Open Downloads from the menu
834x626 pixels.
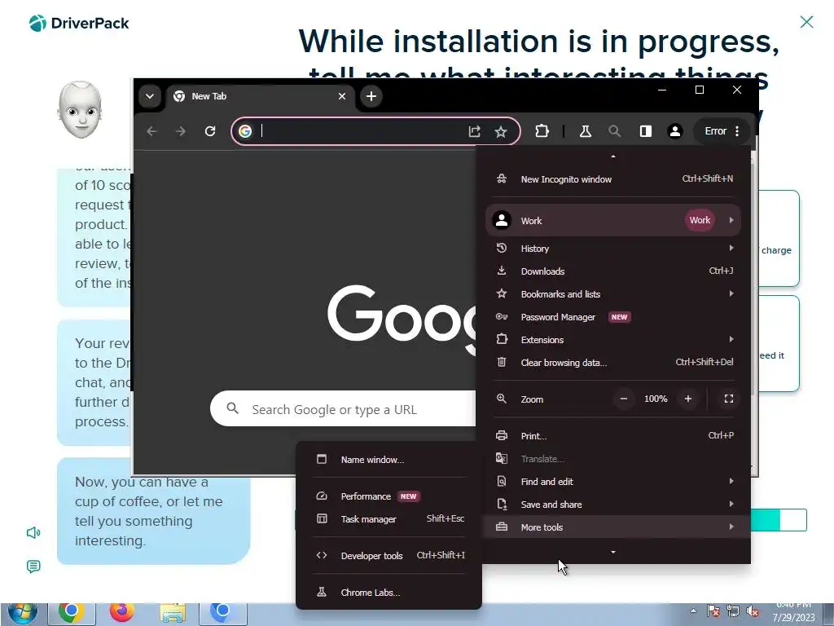[613, 271]
